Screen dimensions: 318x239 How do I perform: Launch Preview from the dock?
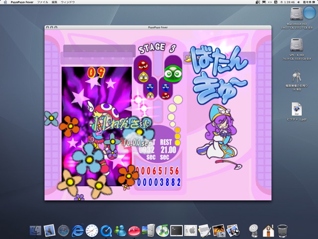coord(233,231)
